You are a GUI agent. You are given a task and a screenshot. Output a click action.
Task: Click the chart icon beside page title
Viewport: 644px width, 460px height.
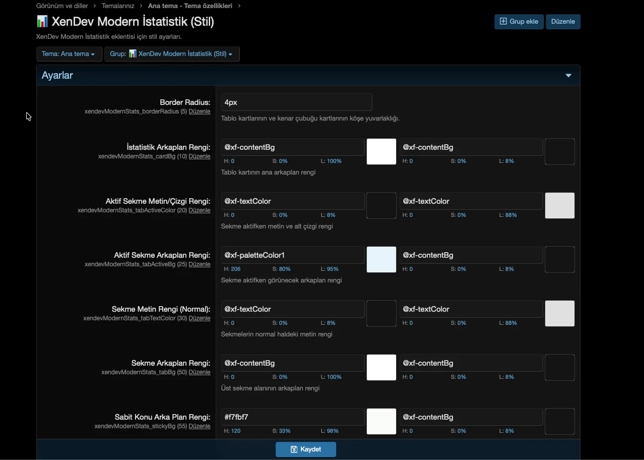pos(42,22)
